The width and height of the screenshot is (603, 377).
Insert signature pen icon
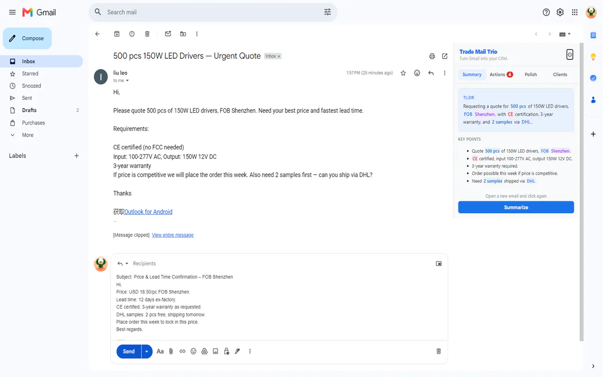pos(237,352)
